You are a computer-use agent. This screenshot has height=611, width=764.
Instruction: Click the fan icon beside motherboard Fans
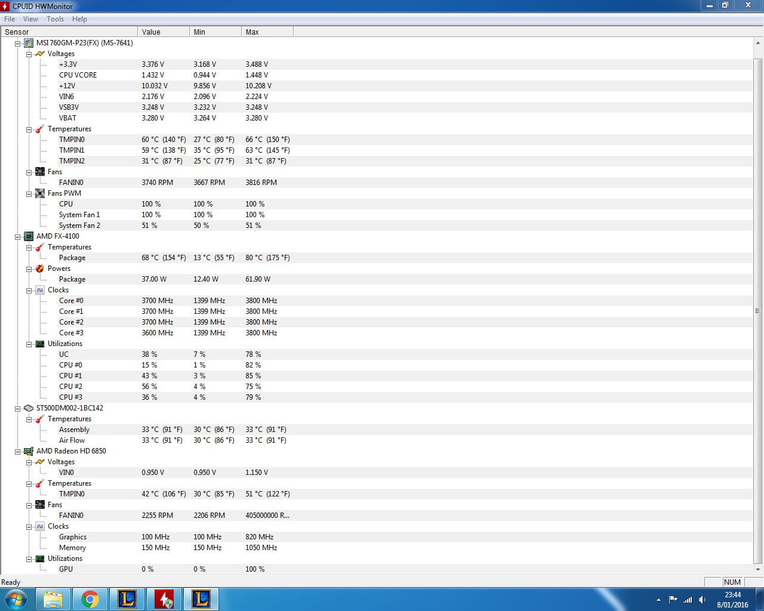(40, 172)
